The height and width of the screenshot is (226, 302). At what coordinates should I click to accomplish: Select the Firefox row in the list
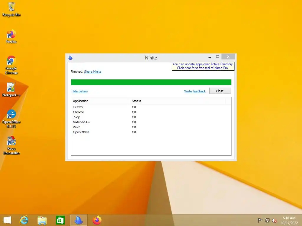pyautogui.click(x=151, y=107)
